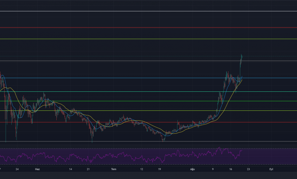Click the '9' date label on the time axis
Image resolution: width=297 pixels, height=179 pixels.
(213, 169)
